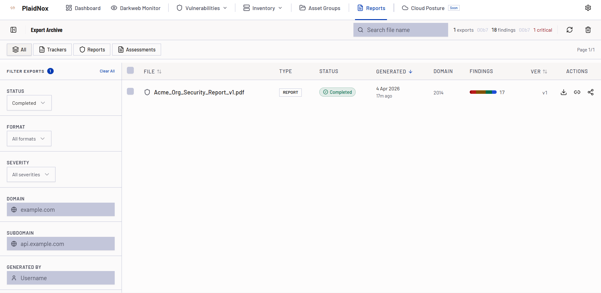The width and height of the screenshot is (601, 293).
Task: Select the Assessments filter tab
Action: tap(137, 50)
